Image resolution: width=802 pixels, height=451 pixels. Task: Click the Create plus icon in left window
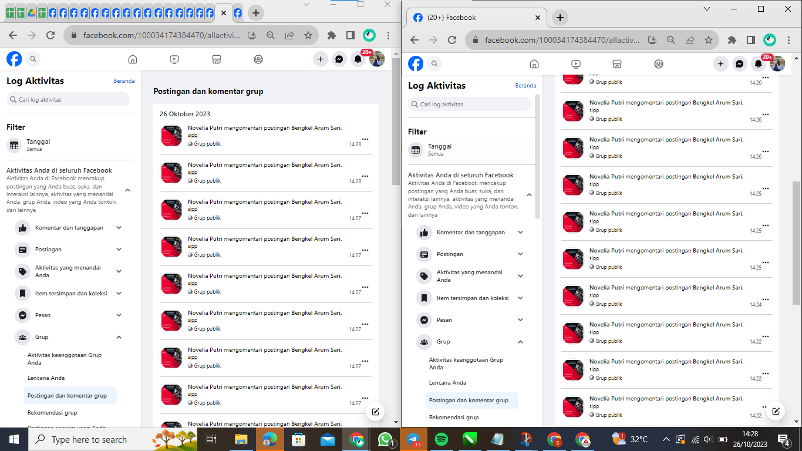click(x=320, y=59)
